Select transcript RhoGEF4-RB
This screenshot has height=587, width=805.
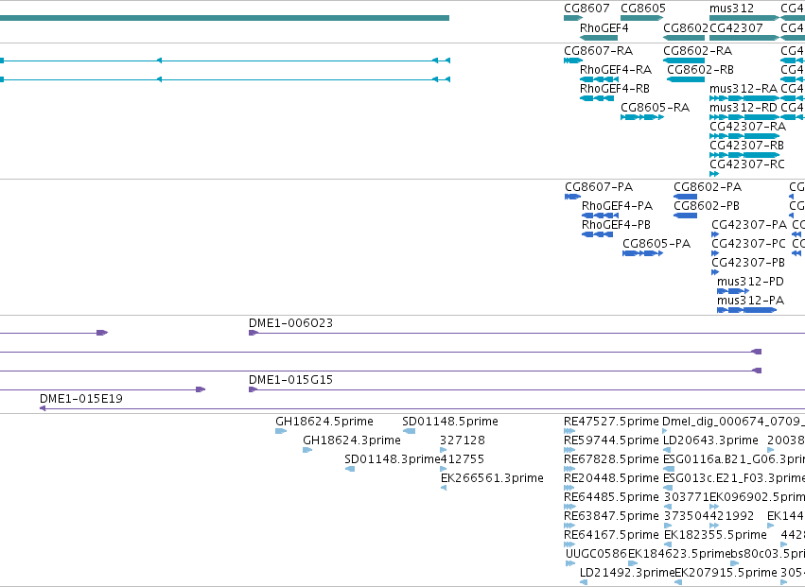click(x=615, y=89)
